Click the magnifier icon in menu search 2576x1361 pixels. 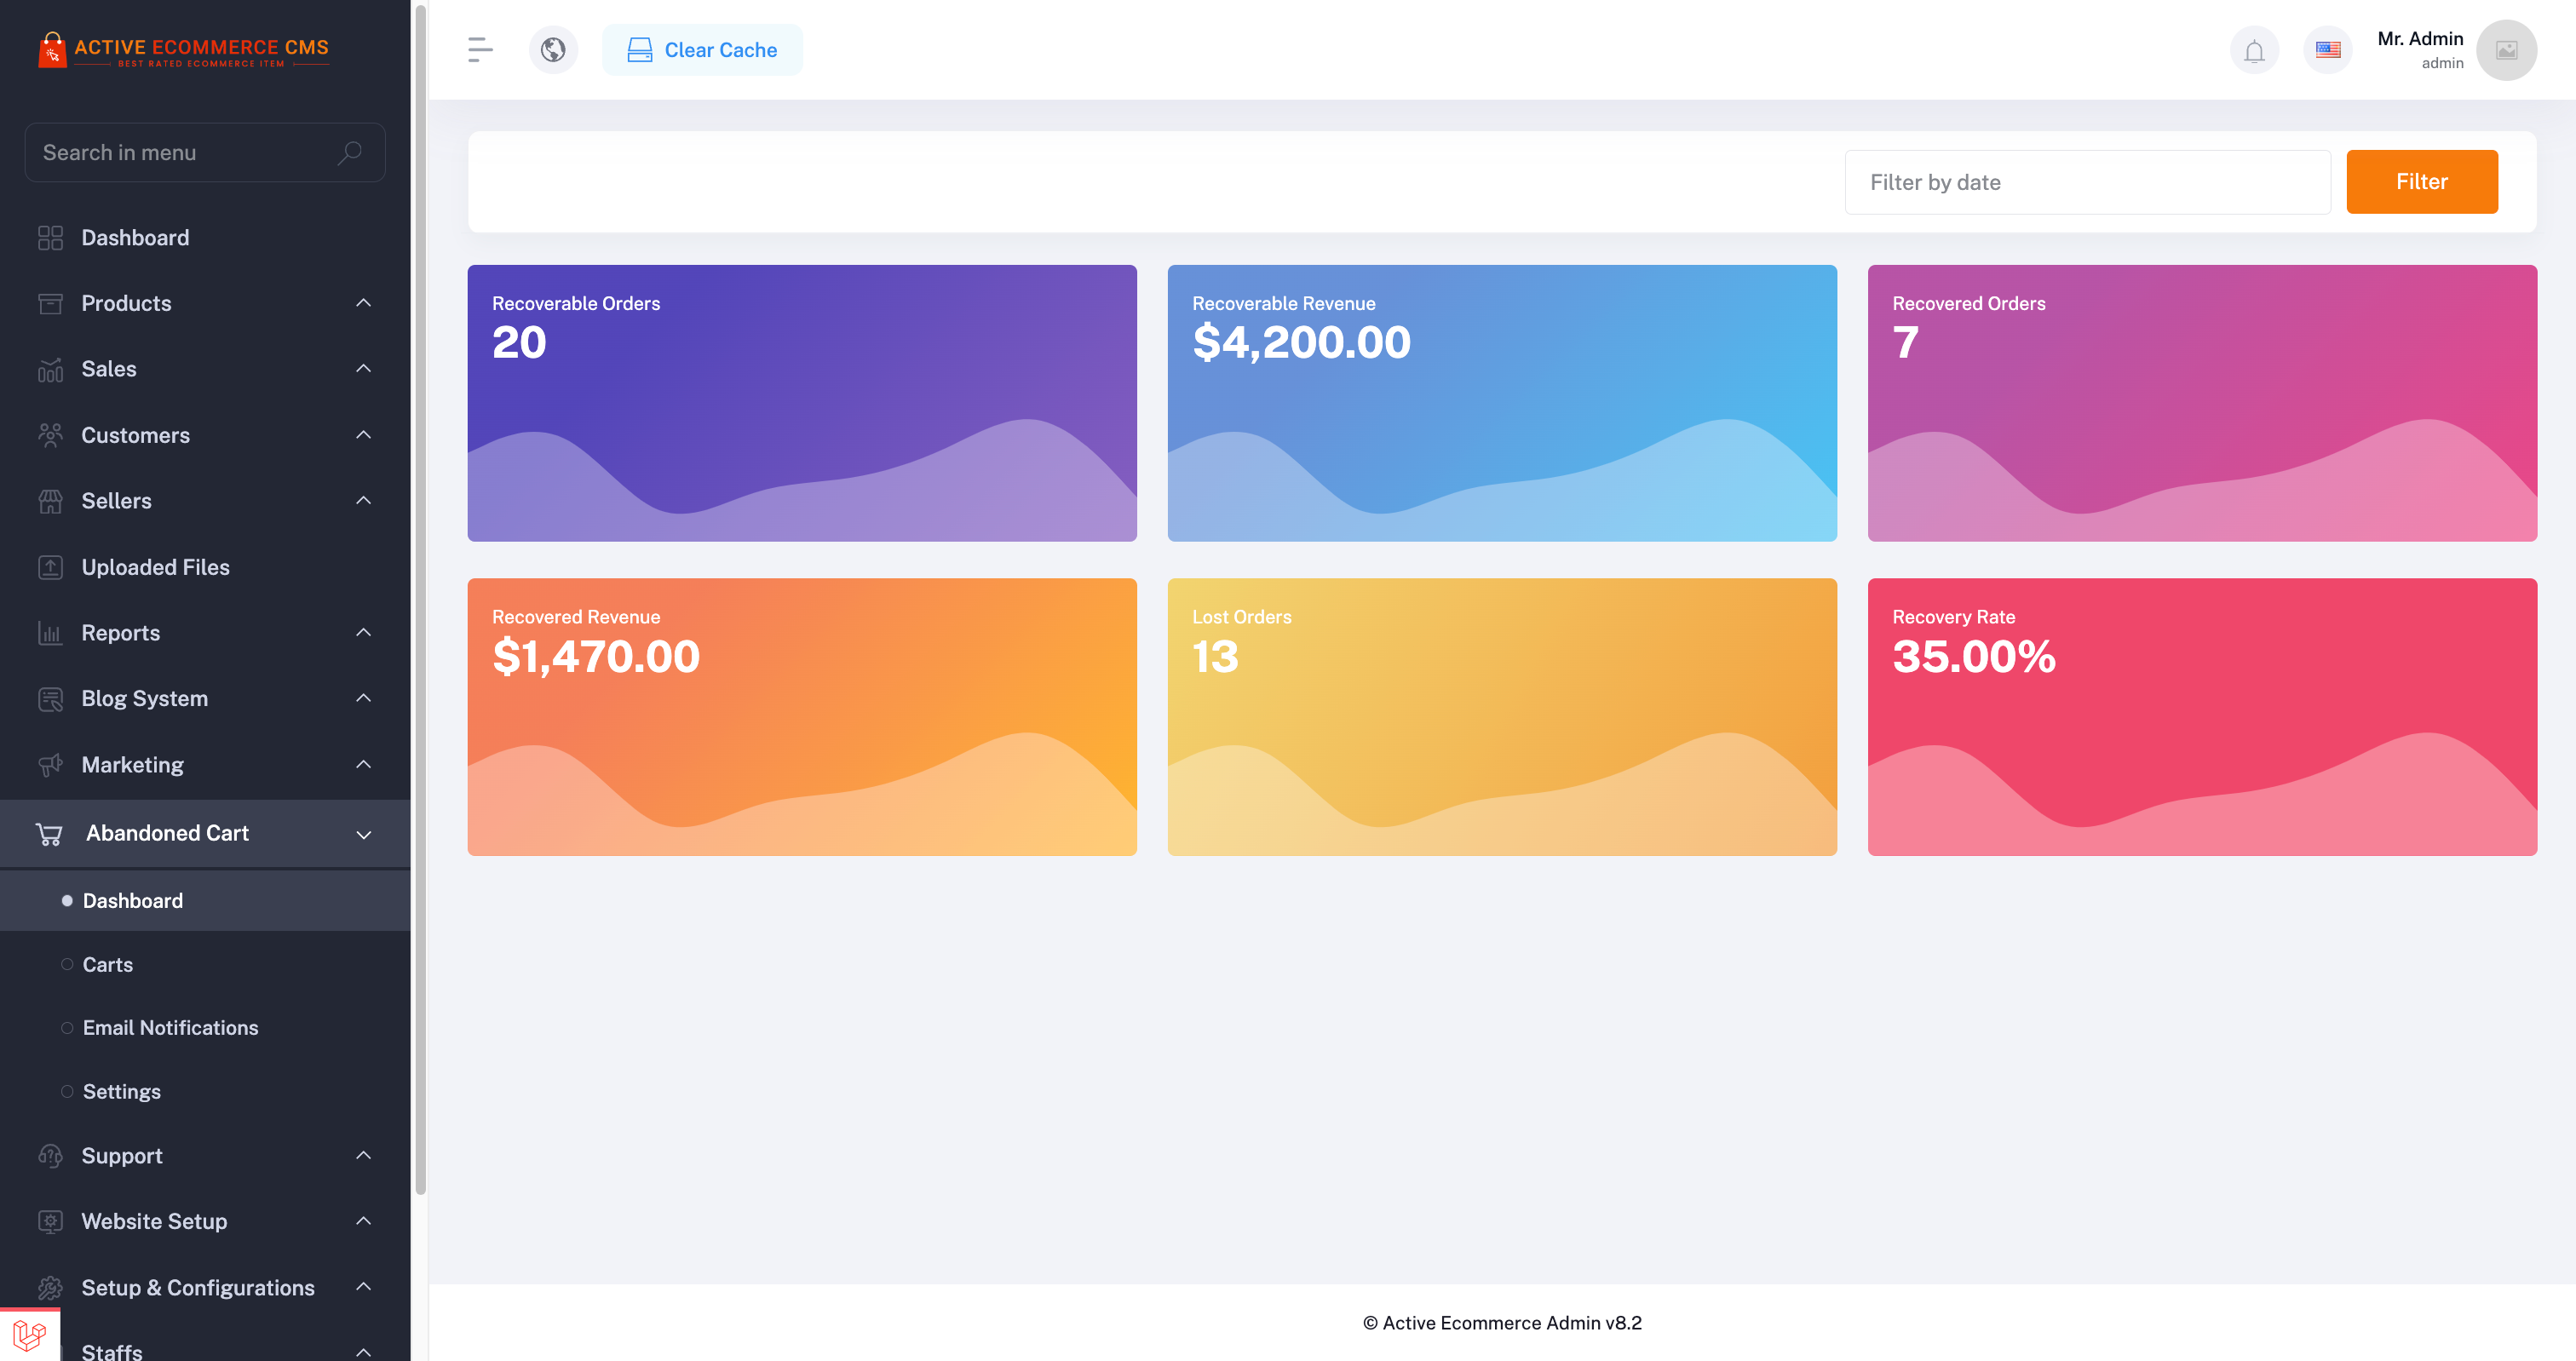coord(349,153)
